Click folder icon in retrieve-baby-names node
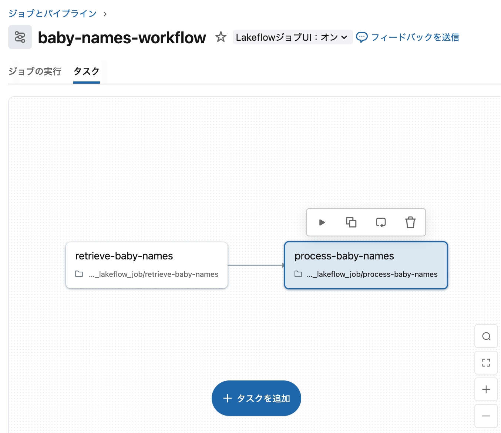Viewport: 501px width, 433px height. click(x=79, y=274)
